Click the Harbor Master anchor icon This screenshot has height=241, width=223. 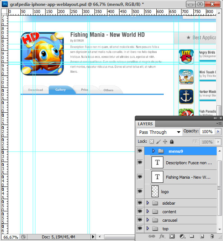[x=186, y=96]
